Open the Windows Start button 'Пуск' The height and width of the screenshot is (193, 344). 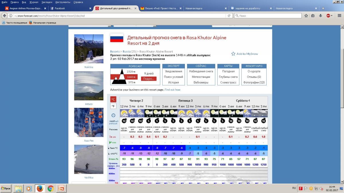(6, 188)
